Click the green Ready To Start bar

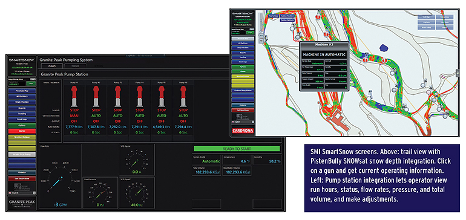(x=237, y=149)
